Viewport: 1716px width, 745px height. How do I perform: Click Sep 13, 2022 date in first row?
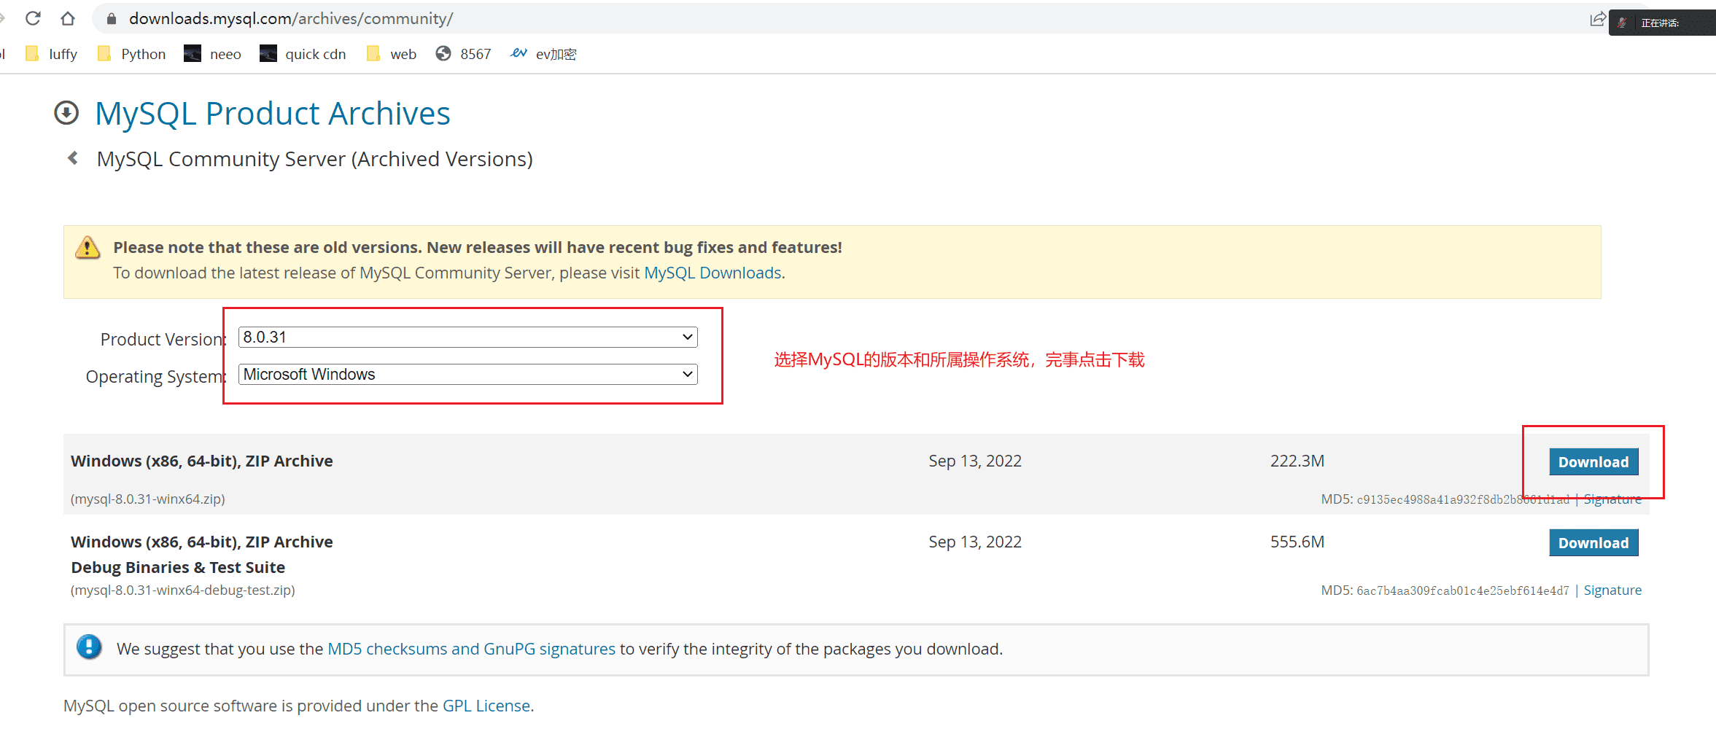tap(975, 461)
